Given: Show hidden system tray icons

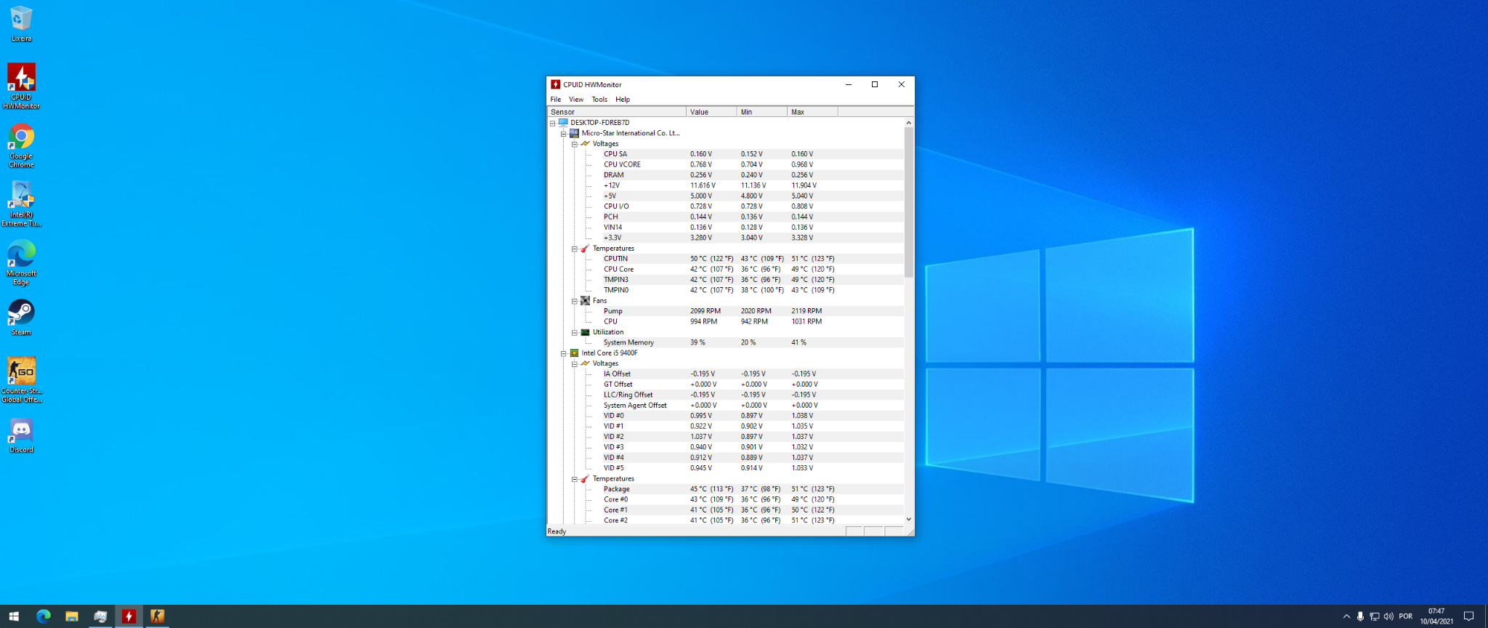Looking at the screenshot, I should point(1346,616).
